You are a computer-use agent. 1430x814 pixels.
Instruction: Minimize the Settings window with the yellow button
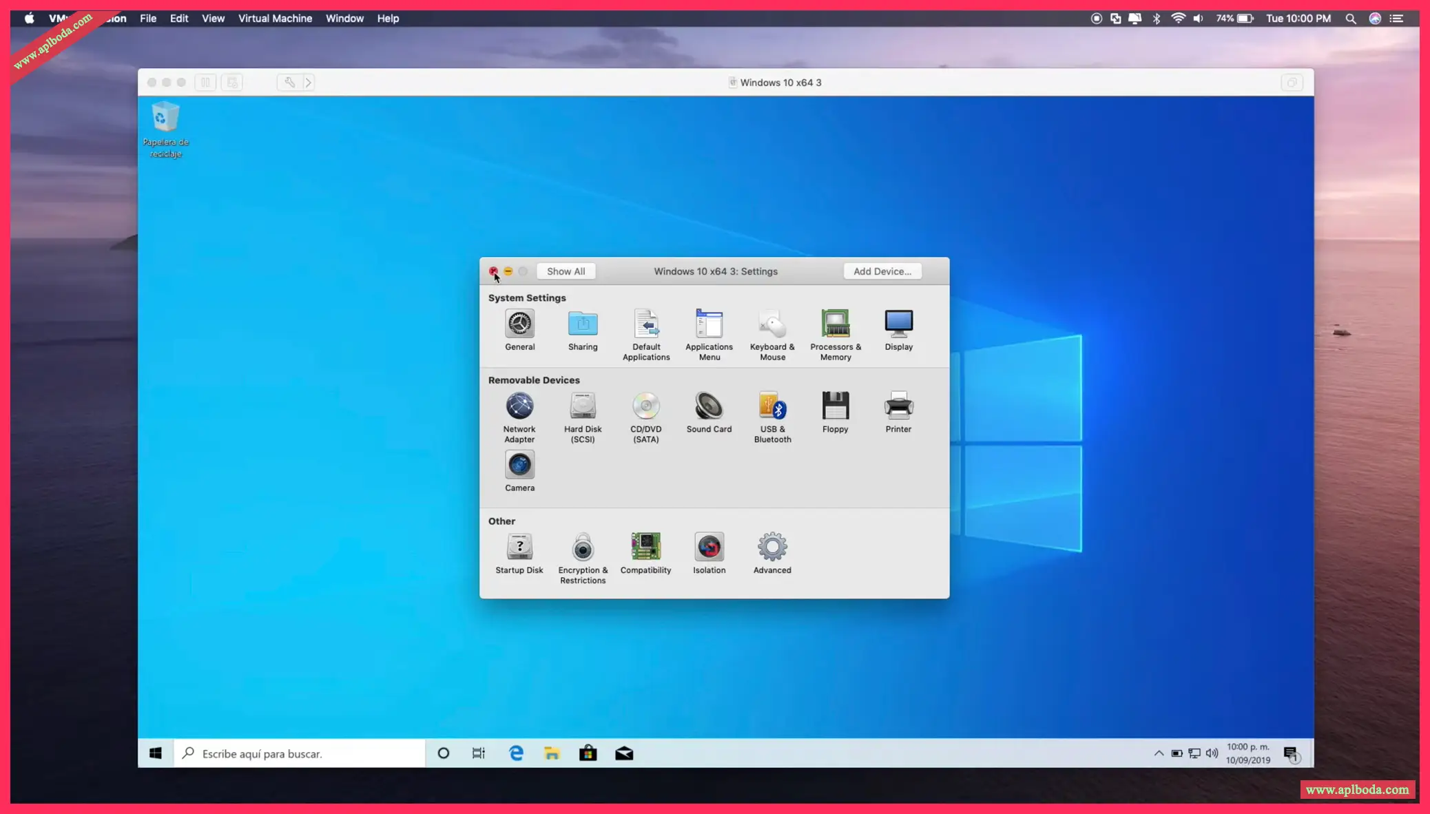(508, 271)
